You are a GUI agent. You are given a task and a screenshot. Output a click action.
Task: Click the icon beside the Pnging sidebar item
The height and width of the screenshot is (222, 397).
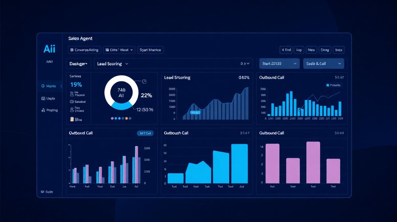pyautogui.click(x=43, y=110)
